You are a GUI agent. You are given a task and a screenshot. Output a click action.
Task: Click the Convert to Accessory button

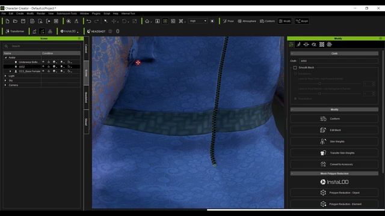pyautogui.click(x=334, y=164)
